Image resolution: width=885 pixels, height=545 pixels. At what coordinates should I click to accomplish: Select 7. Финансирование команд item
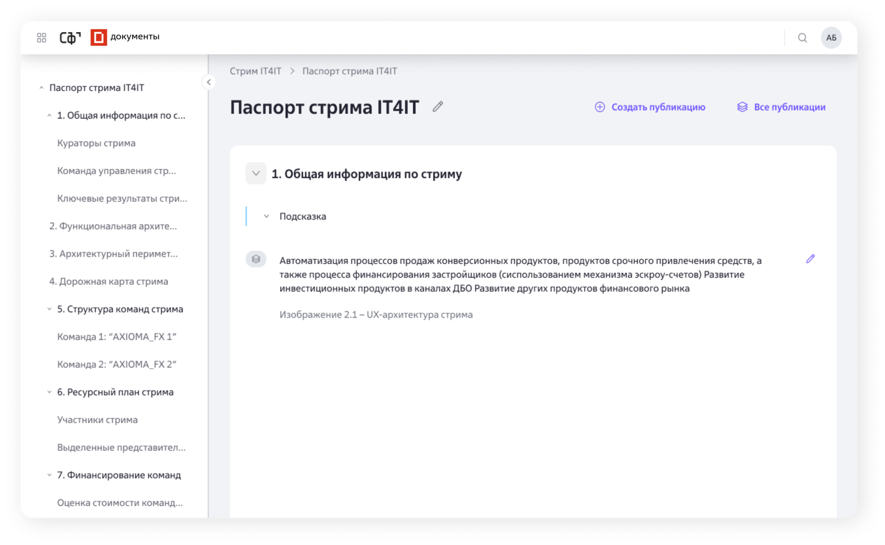point(119,475)
